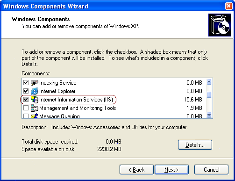Click the Management and Monitoring Tools icon
Screen dimensions: 235x181
pos(35,108)
